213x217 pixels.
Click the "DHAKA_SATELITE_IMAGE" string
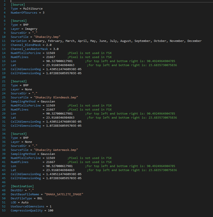[x=64, y=194]
